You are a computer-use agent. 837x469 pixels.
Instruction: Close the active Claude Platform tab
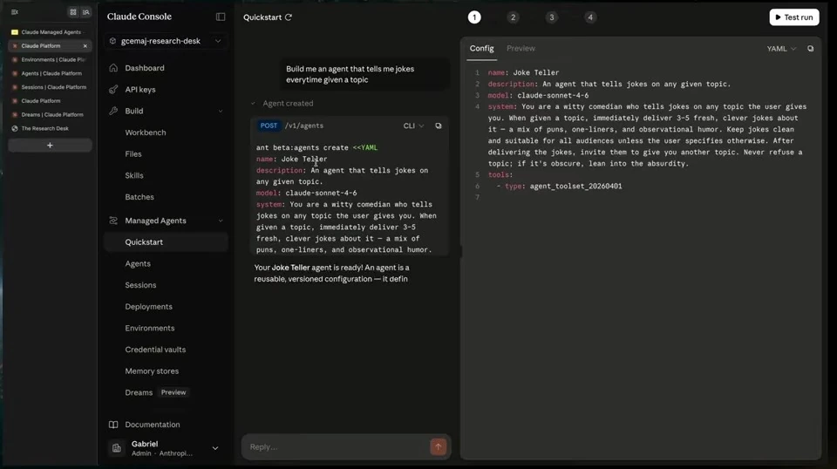(x=85, y=46)
